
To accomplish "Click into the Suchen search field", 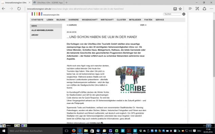I will click(x=172, y=14).
